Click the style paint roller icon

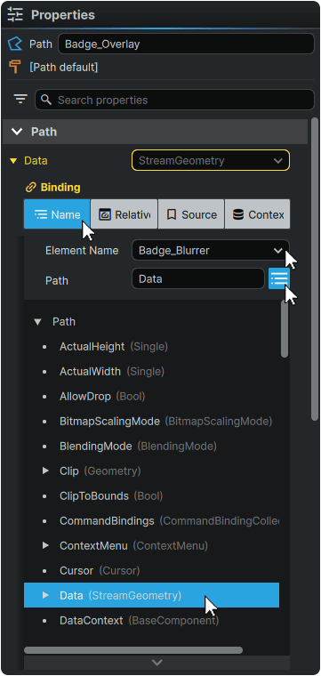[15, 68]
